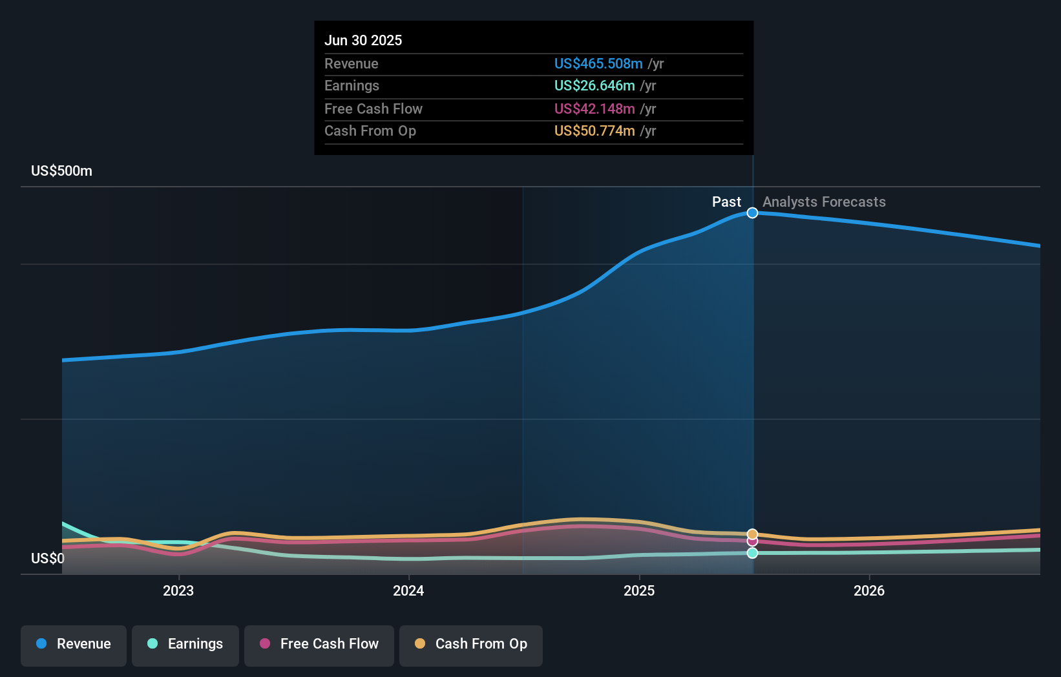
Task: Click the pink Free Cash Flow marker on the divider
Action: pyautogui.click(x=751, y=543)
